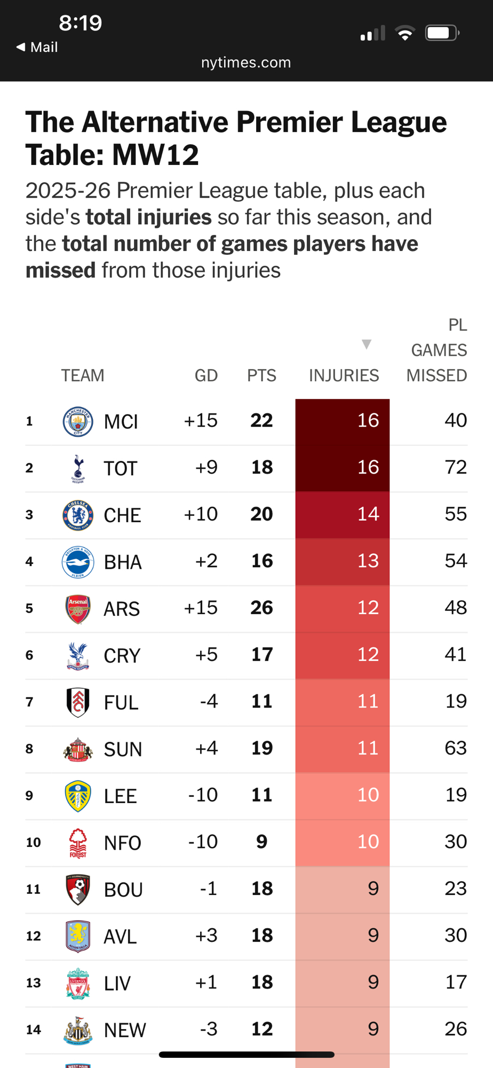This screenshot has height=1068, width=493.
Task: Tap the home indicator bar at bottom
Action: pyautogui.click(x=246, y=1054)
